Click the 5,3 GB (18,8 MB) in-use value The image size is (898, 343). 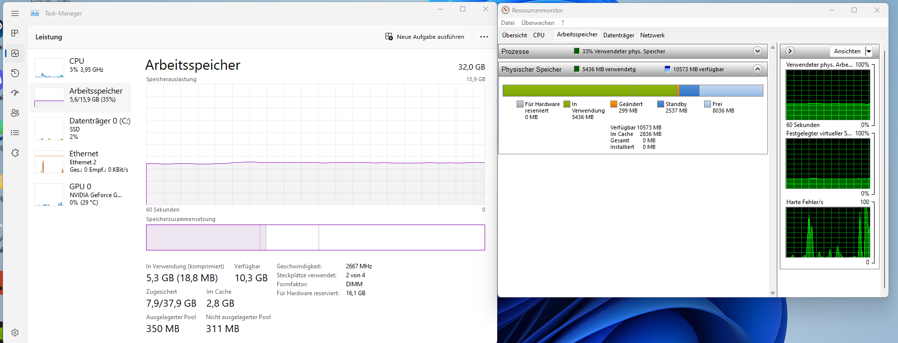click(182, 278)
